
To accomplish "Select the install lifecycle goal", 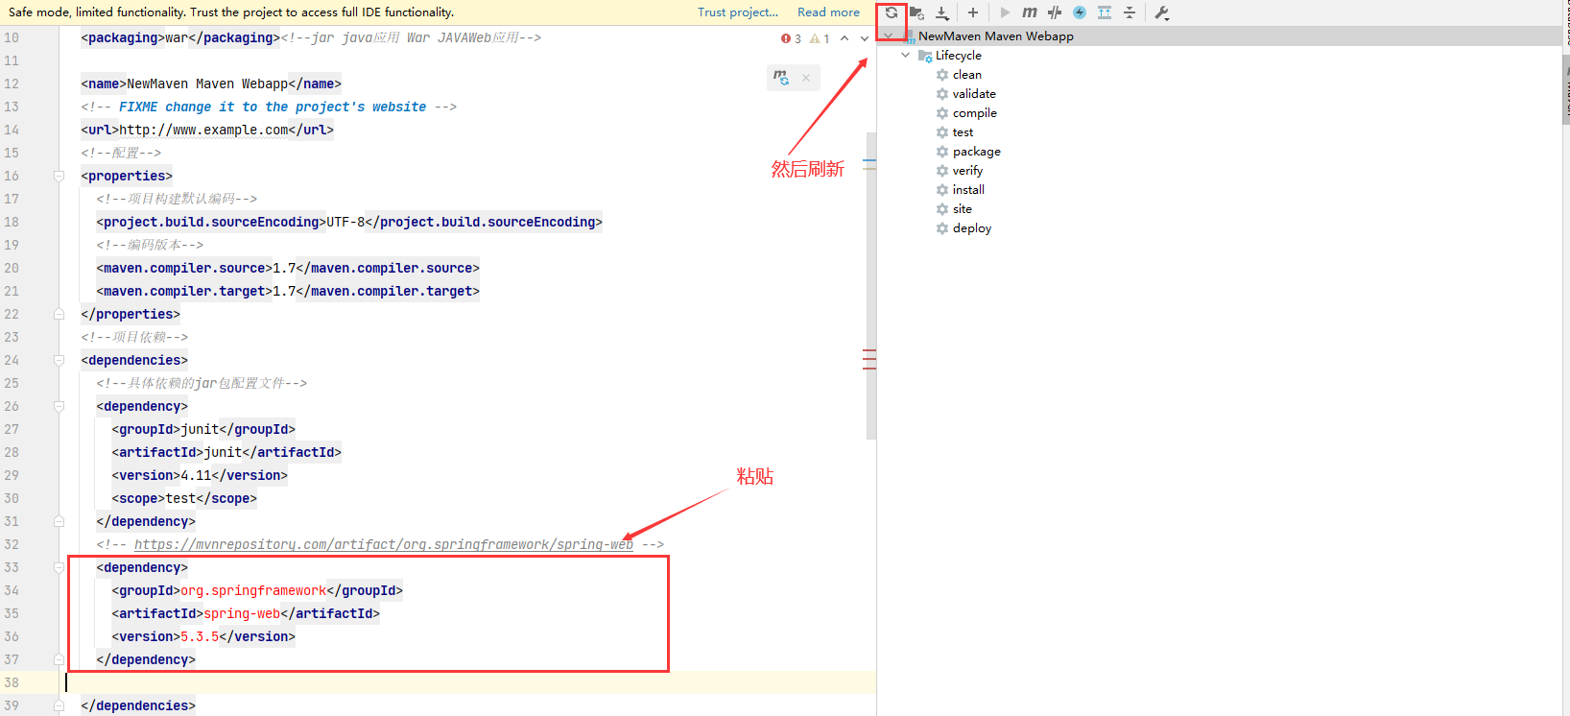I will 968,190.
